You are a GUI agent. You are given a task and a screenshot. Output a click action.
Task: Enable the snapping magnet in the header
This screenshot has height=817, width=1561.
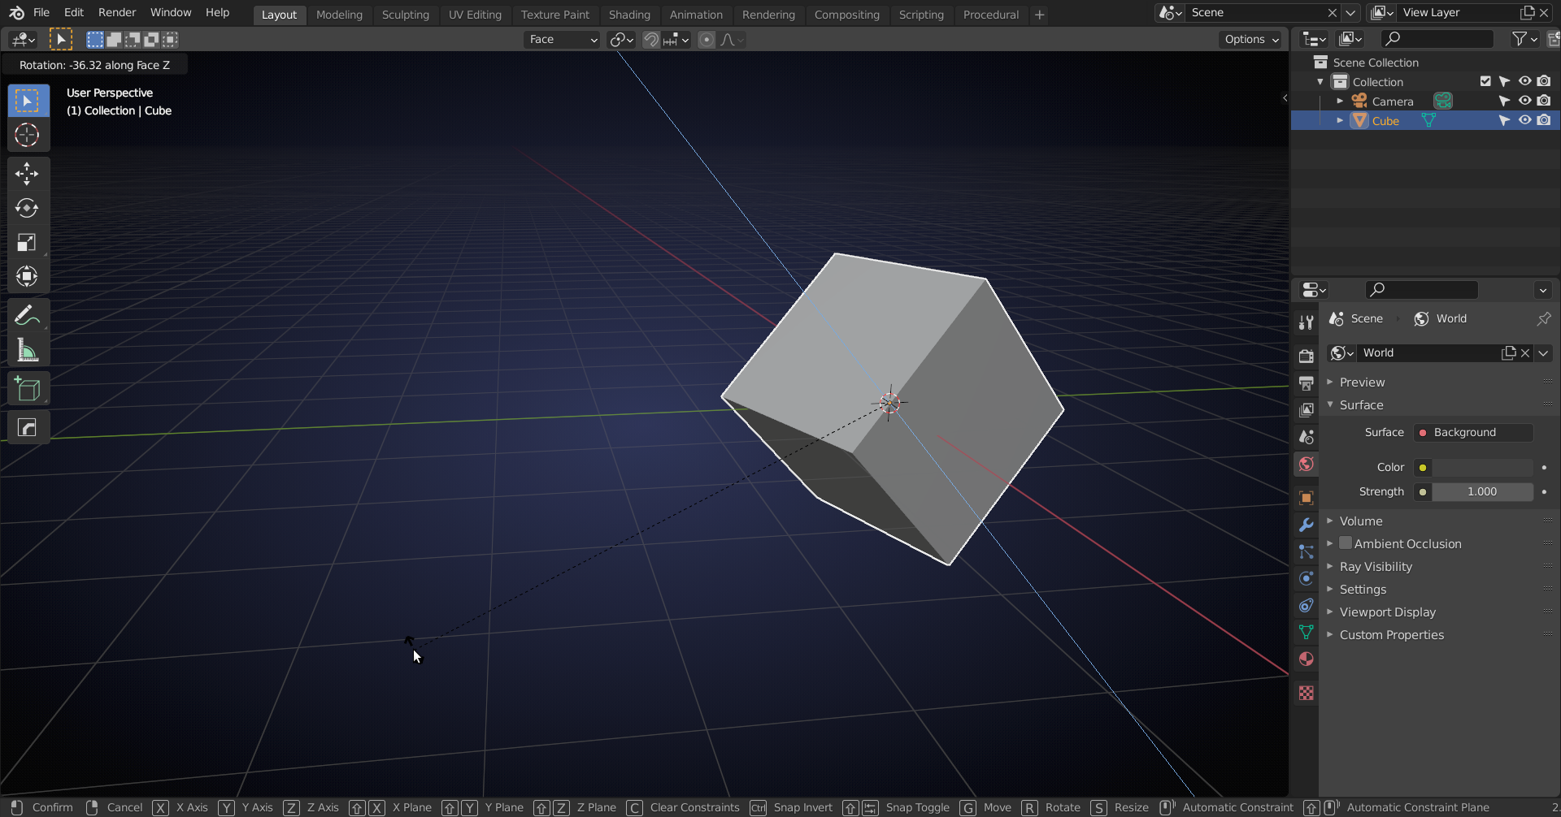pyautogui.click(x=650, y=39)
